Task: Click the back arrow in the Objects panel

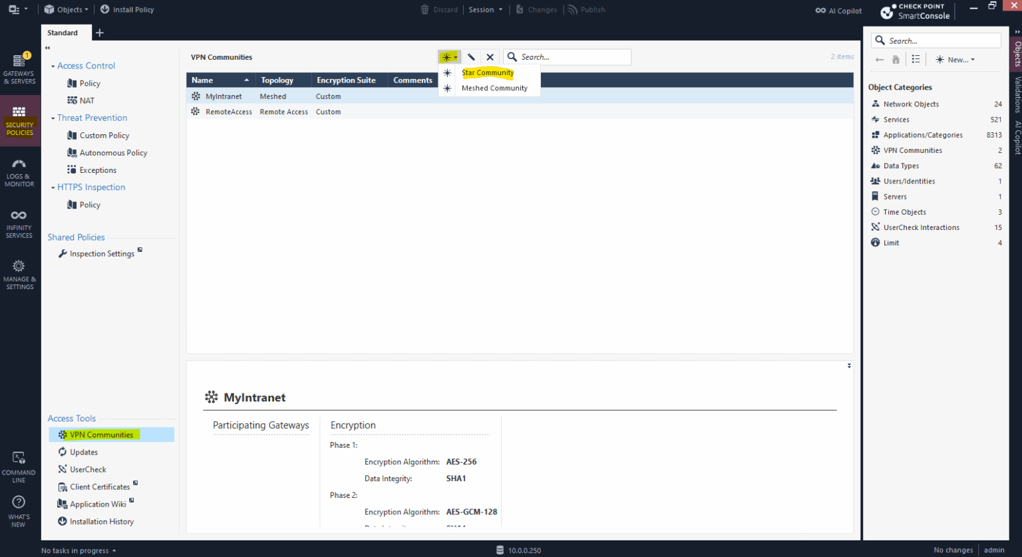Action: [879, 59]
